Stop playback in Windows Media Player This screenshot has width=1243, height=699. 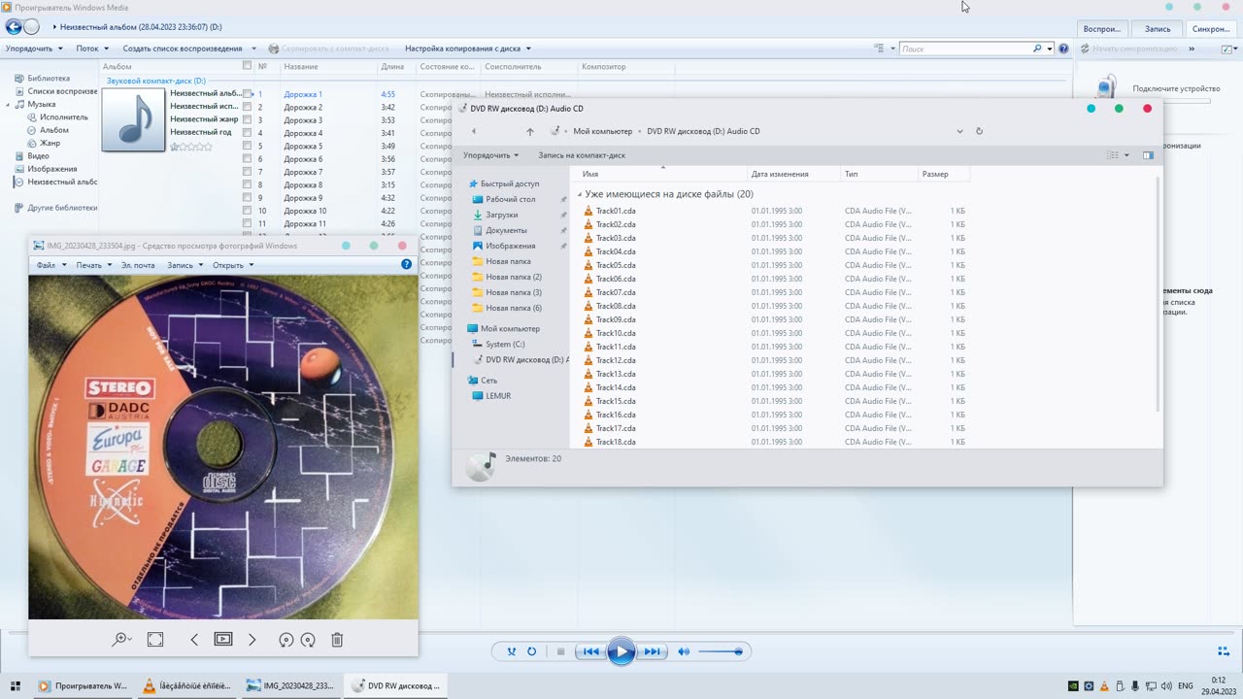tap(560, 651)
